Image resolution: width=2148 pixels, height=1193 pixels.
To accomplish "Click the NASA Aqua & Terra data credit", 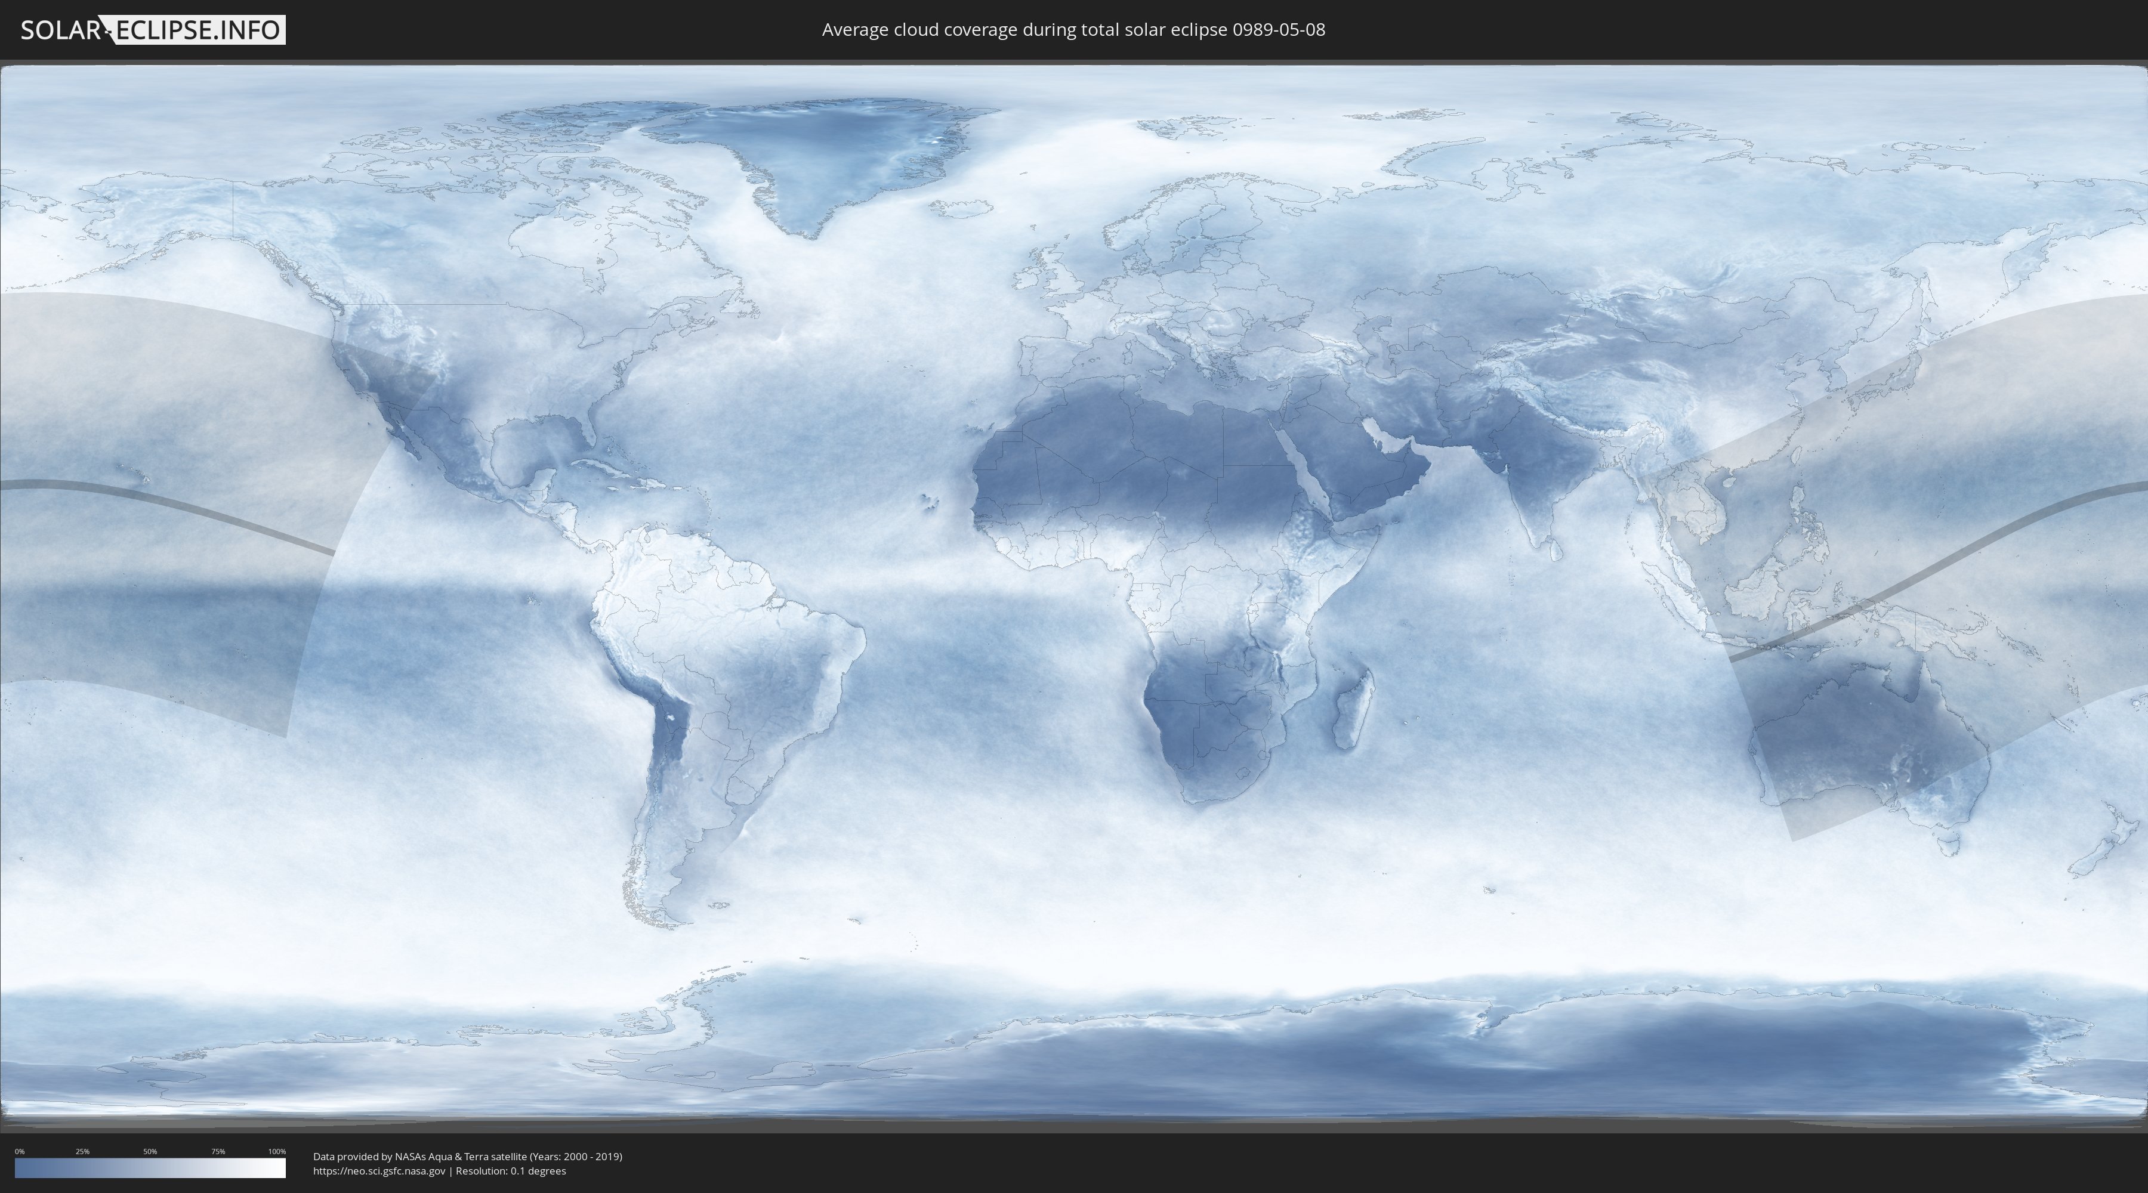I will point(468,1157).
